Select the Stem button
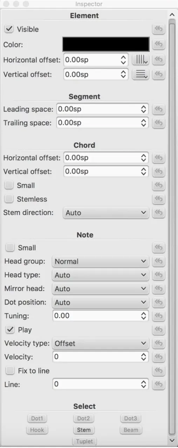178x448 pixels. click(84, 430)
